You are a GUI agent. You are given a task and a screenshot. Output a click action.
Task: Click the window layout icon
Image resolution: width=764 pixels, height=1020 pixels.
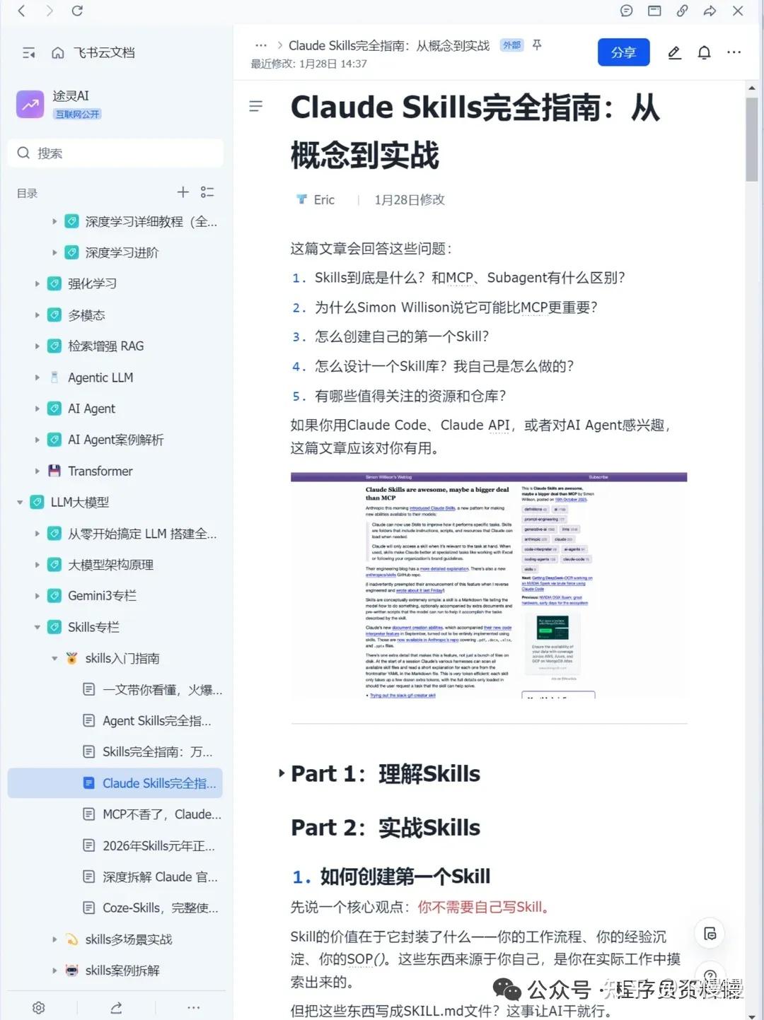click(x=654, y=11)
